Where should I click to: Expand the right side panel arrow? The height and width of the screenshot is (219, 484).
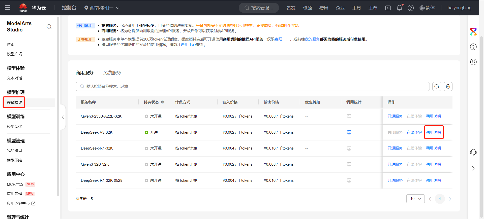pos(473,168)
